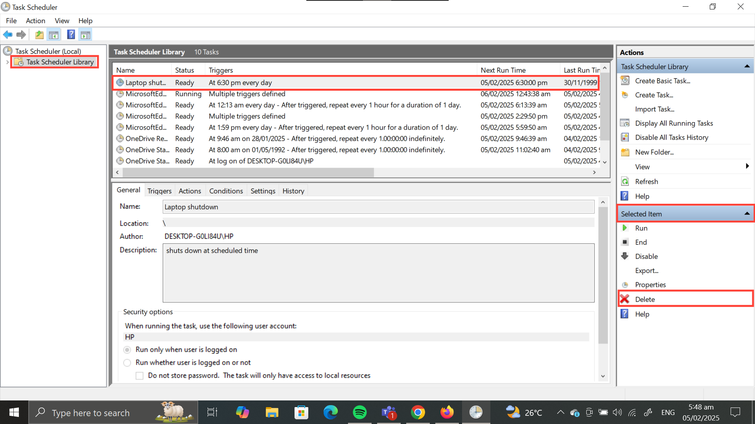The width and height of the screenshot is (755, 424).
Task: Open the Action menu
Action: [x=35, y=21]
